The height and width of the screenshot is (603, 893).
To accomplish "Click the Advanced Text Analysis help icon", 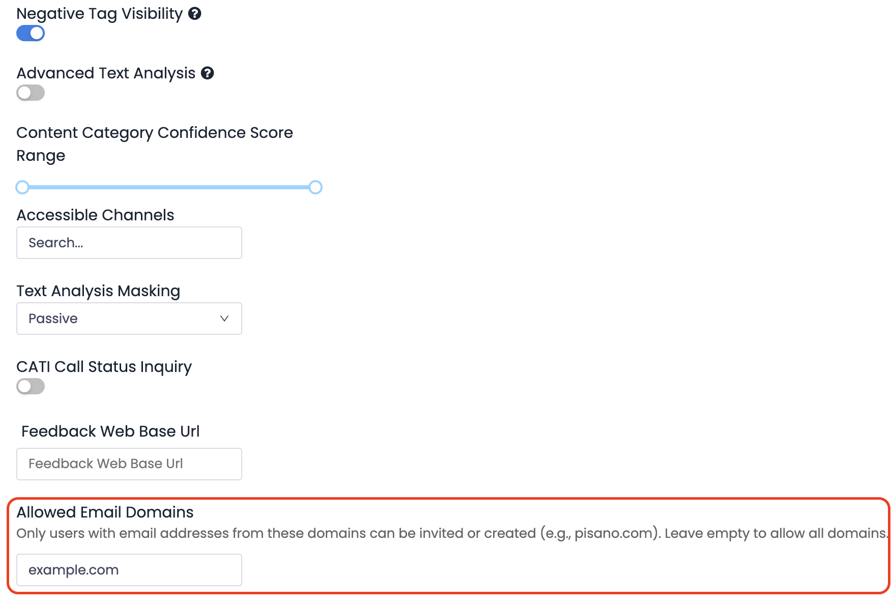I will pos(208,73).
